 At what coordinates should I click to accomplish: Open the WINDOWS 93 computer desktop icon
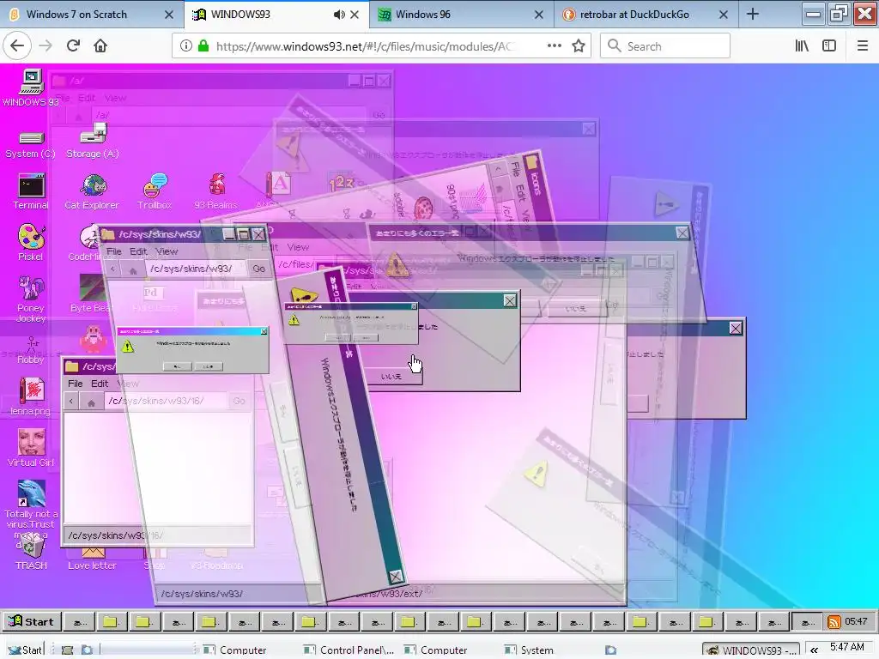(31, 87)
